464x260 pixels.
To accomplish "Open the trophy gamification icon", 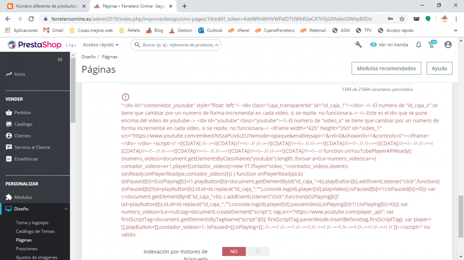I will click(432, 45).
